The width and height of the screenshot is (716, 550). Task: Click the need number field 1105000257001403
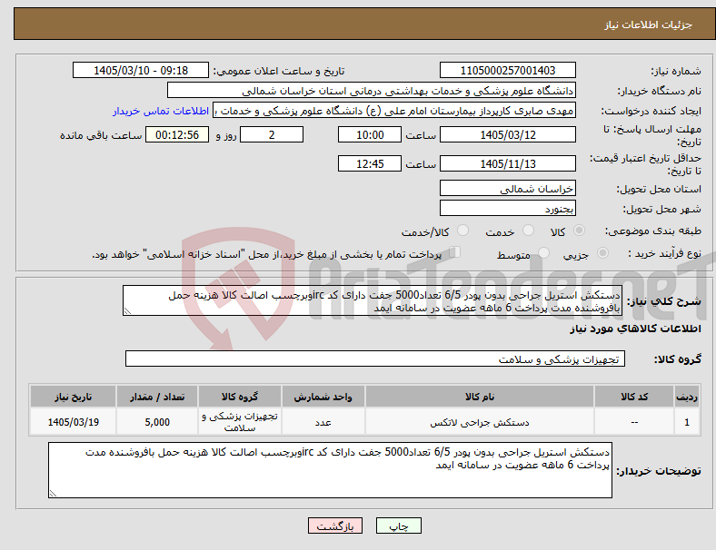pyautogui.click(x=508, y=70)
